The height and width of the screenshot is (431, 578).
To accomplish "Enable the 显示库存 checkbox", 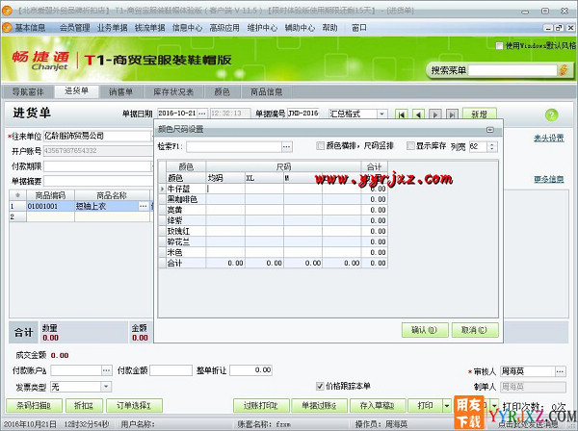I will pos(410,146).
